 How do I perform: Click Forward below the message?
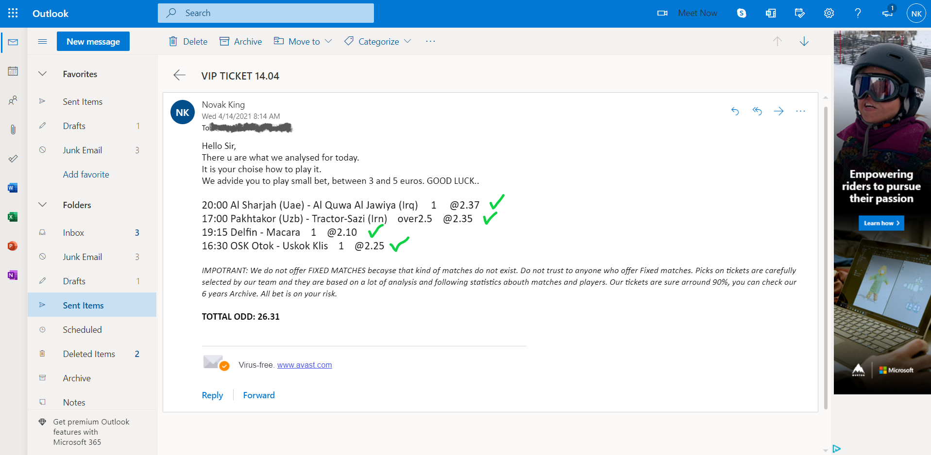pos(259,395)
